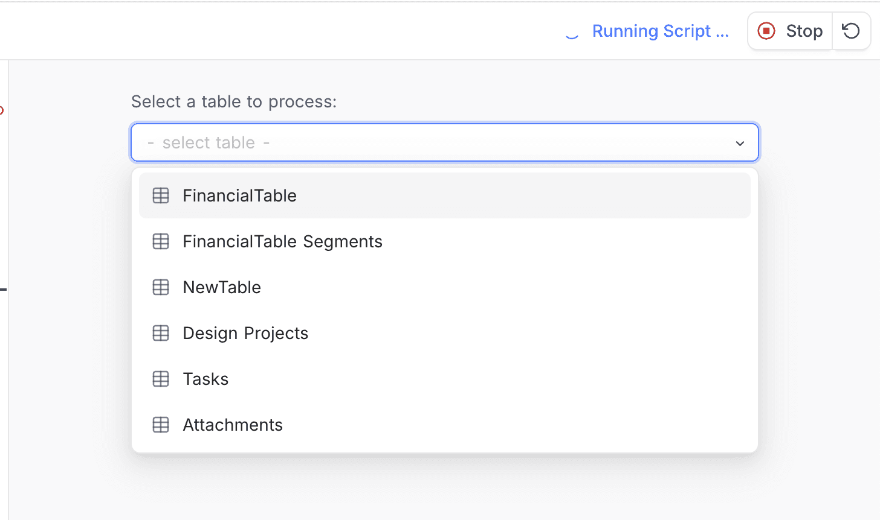Click the table icon beside FinancialTable Segments
This screenshot has width=880, height=520.
(161, 241)
